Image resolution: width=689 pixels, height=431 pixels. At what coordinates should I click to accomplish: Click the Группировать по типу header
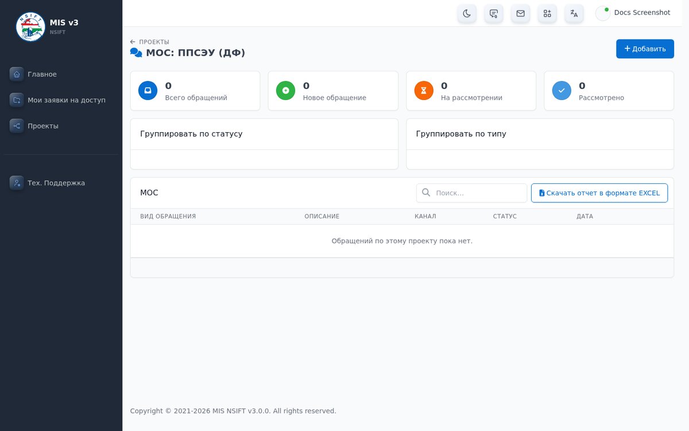(461, 134)
